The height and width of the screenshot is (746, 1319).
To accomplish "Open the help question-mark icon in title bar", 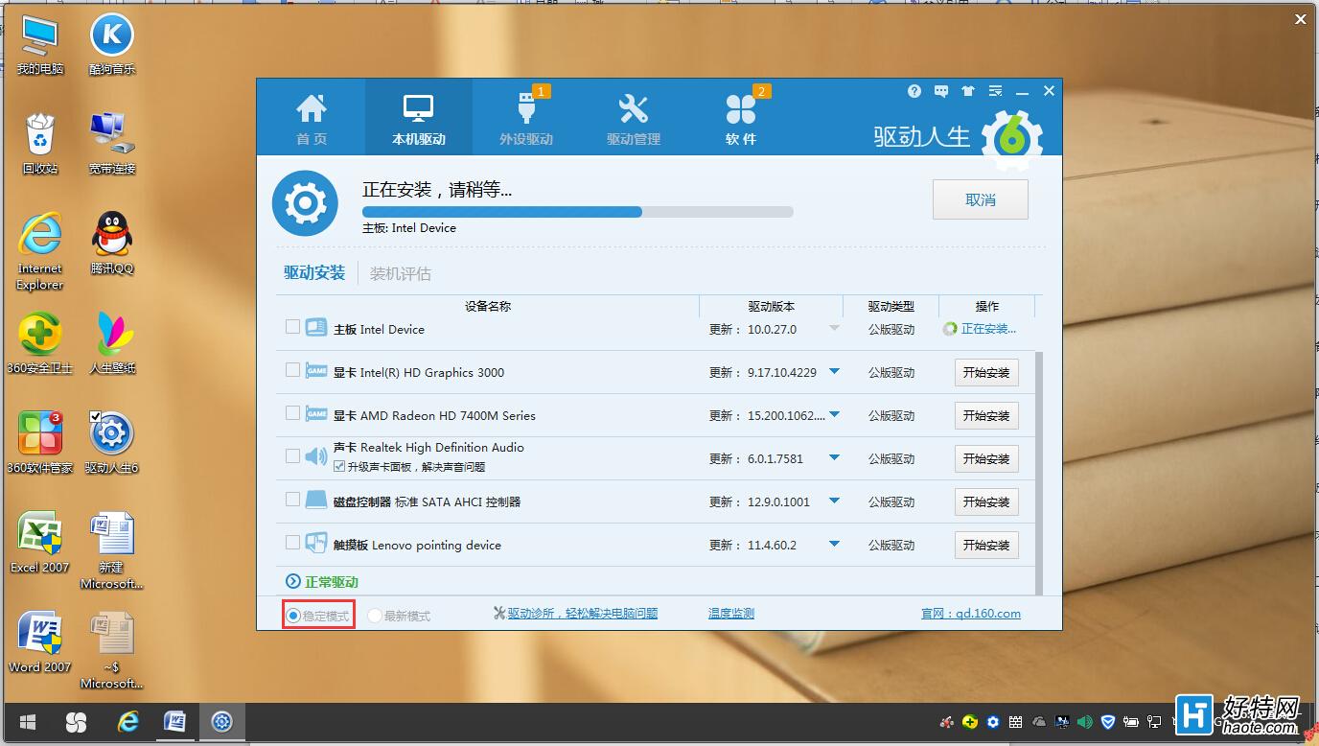I will point(914,91).
